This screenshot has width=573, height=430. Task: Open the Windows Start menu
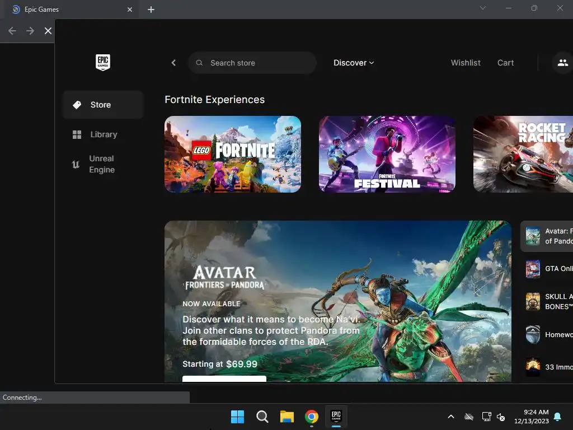[x=237, y=417]
